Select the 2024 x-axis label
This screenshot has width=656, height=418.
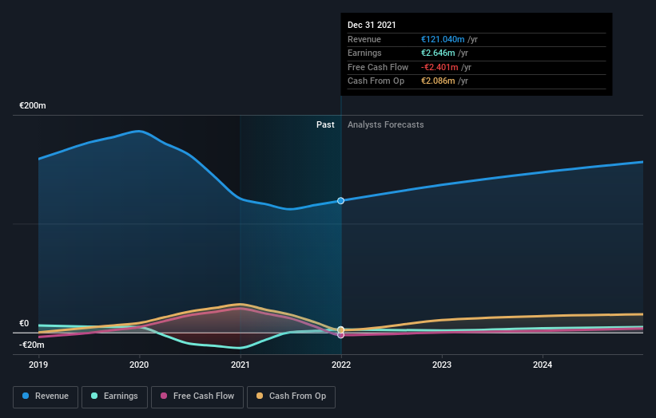(543, 365)
